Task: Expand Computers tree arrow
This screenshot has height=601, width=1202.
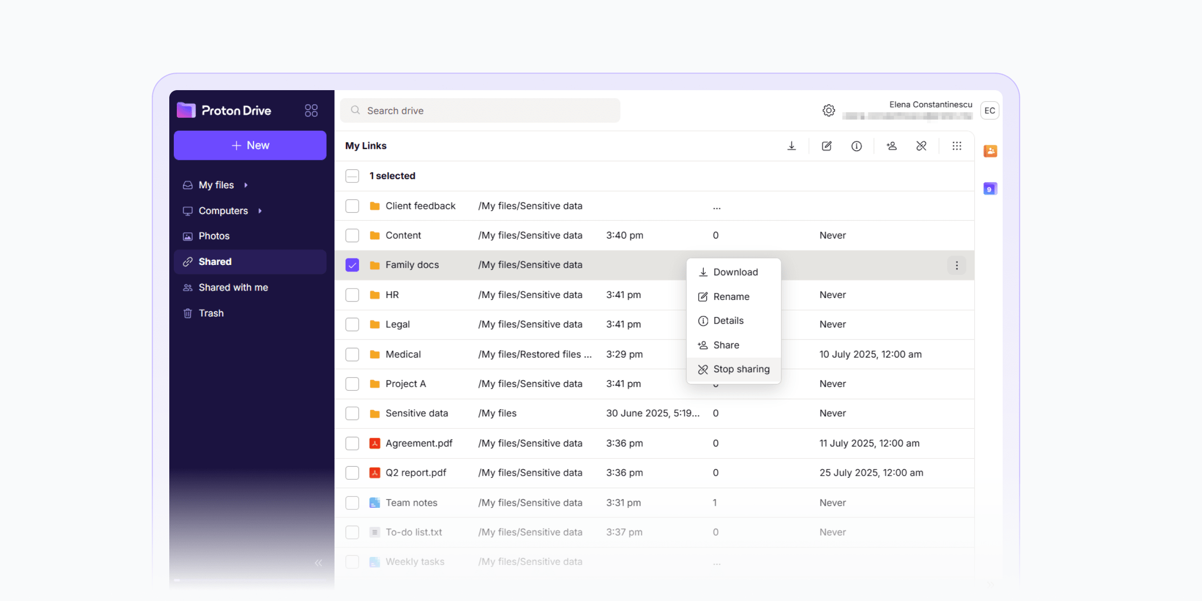Action: pyautogui.click(x=260, y=211)
